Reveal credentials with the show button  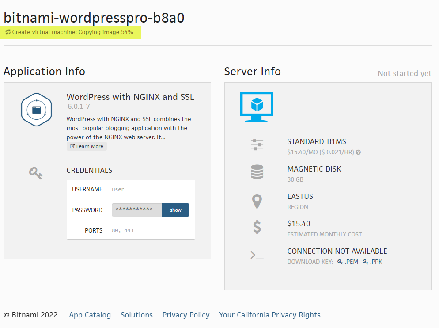tap(175, 210)
